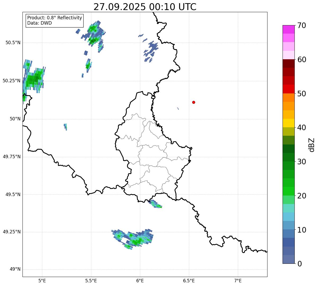Click the latitude label 50.5°N

tap(13, 43)
